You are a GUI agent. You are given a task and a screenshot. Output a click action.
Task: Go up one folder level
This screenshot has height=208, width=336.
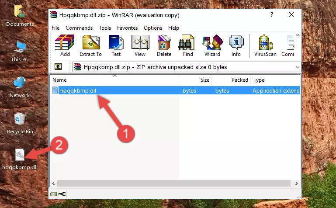[58, 66]
